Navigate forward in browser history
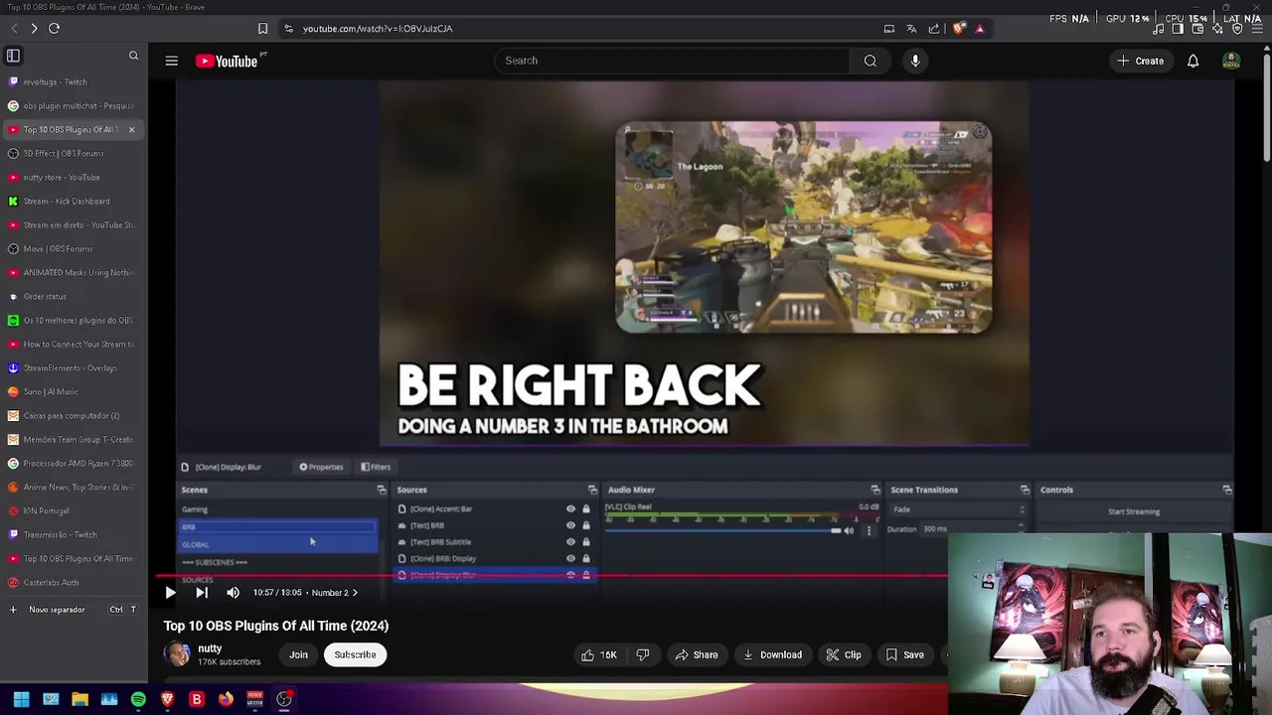The width and height of the screenshot is (1272, 715). (x=34, y=29)
